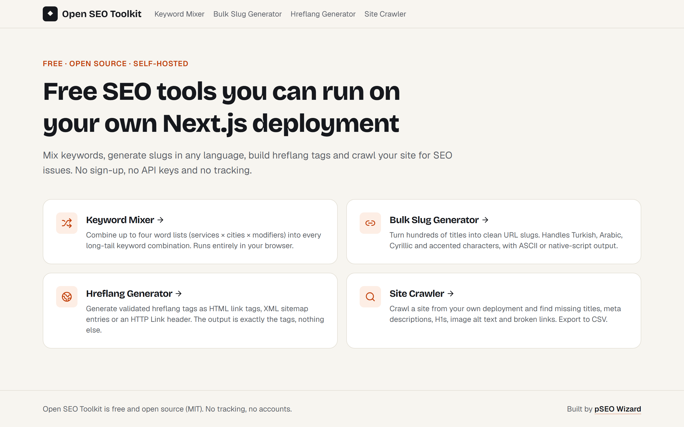The height and width of the screenshot is (427, 684).
Task: Click the Bulk Slug Generator card description
Action: click(506, 240)
